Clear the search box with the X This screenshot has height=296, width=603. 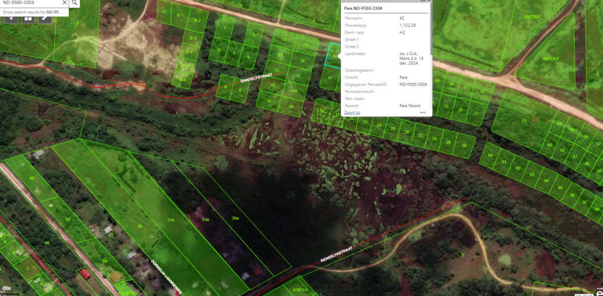pos(64,3)
